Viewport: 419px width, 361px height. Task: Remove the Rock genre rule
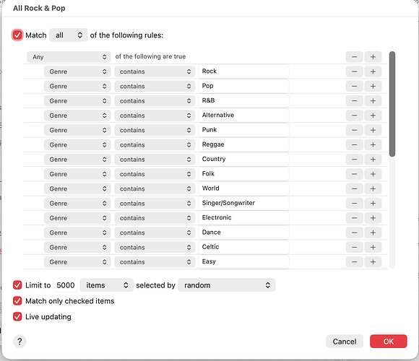pyautogui.click(x=354, y=71)
